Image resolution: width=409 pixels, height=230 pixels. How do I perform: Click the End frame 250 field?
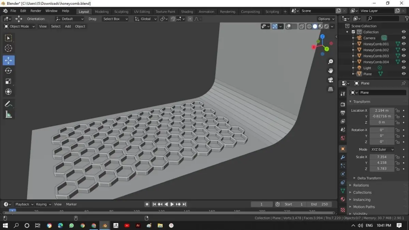click(319, 204)
